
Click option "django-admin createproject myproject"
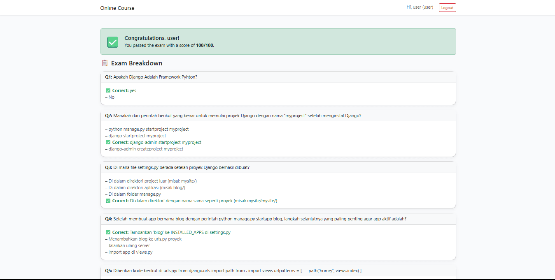(146, 149)
